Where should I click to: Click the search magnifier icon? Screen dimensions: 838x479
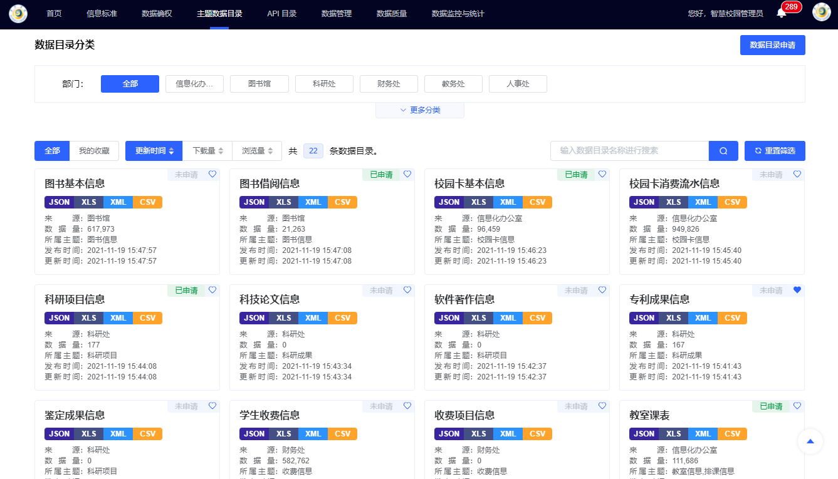coord(723,150)
